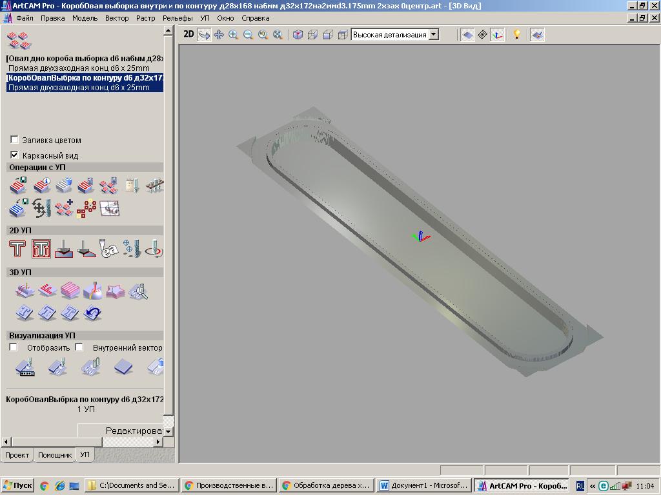Enable the Заливка цветом checkbox
661x495 pixels.
(x=14, y=140)
